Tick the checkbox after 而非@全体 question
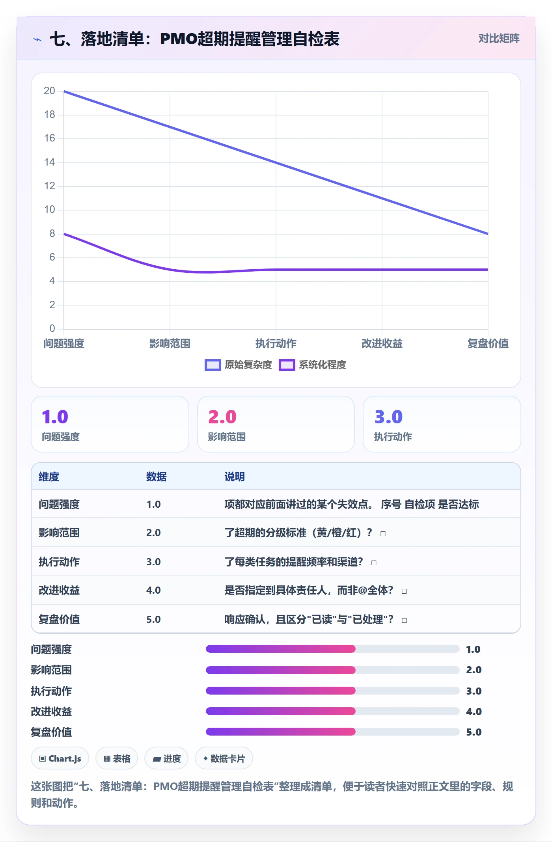The width and height of the screenshot is (552, 842). [404, 591]
